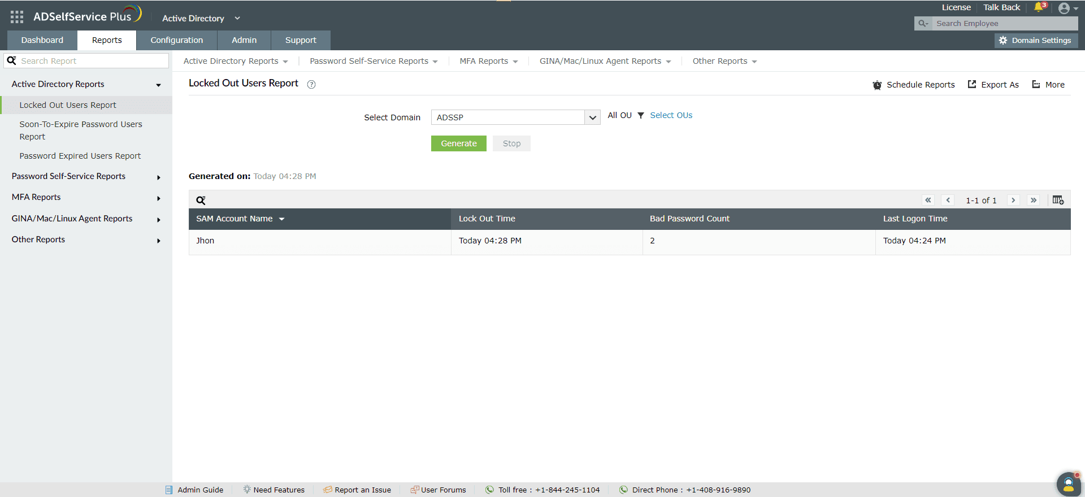Open the user account avatar menu
The width and height of the screenshot is (1085, 497).
point(1067,8)
